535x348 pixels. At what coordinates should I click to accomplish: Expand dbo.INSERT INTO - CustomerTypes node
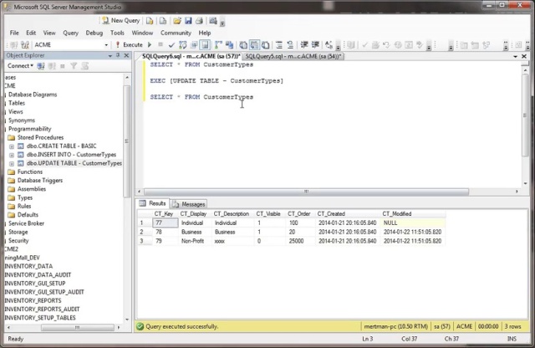pyautogui.click(x=12, y=155)
